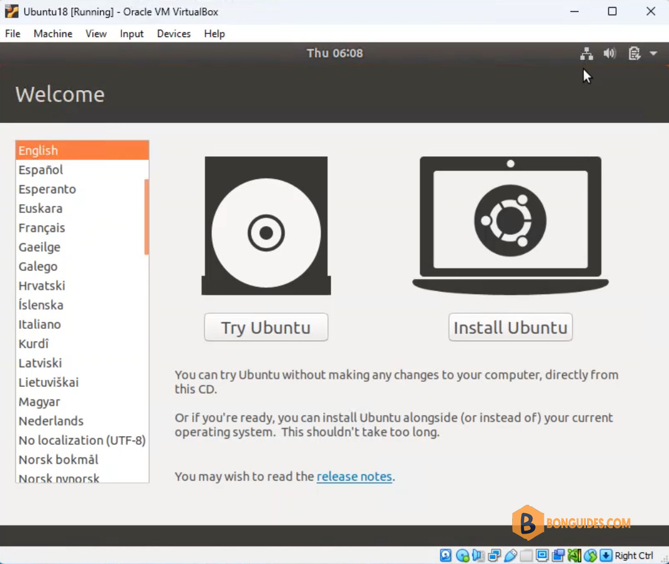
Task: Select Français language
Action: coord(83,228)
